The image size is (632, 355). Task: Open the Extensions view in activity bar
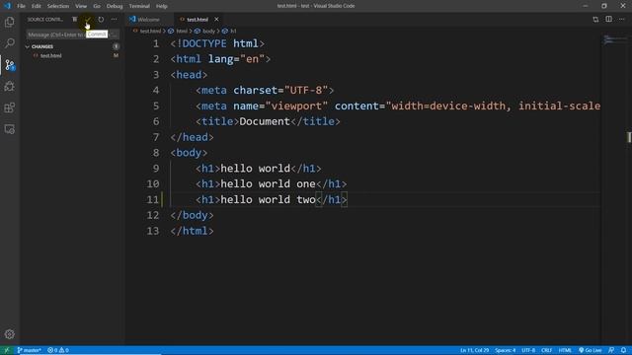point(9,107)
